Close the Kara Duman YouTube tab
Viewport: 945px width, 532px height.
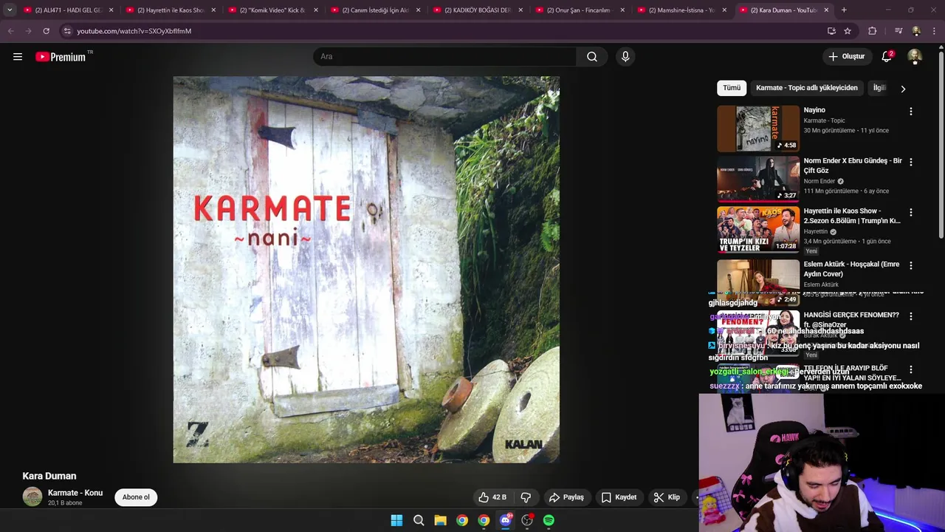pos(826,10)
